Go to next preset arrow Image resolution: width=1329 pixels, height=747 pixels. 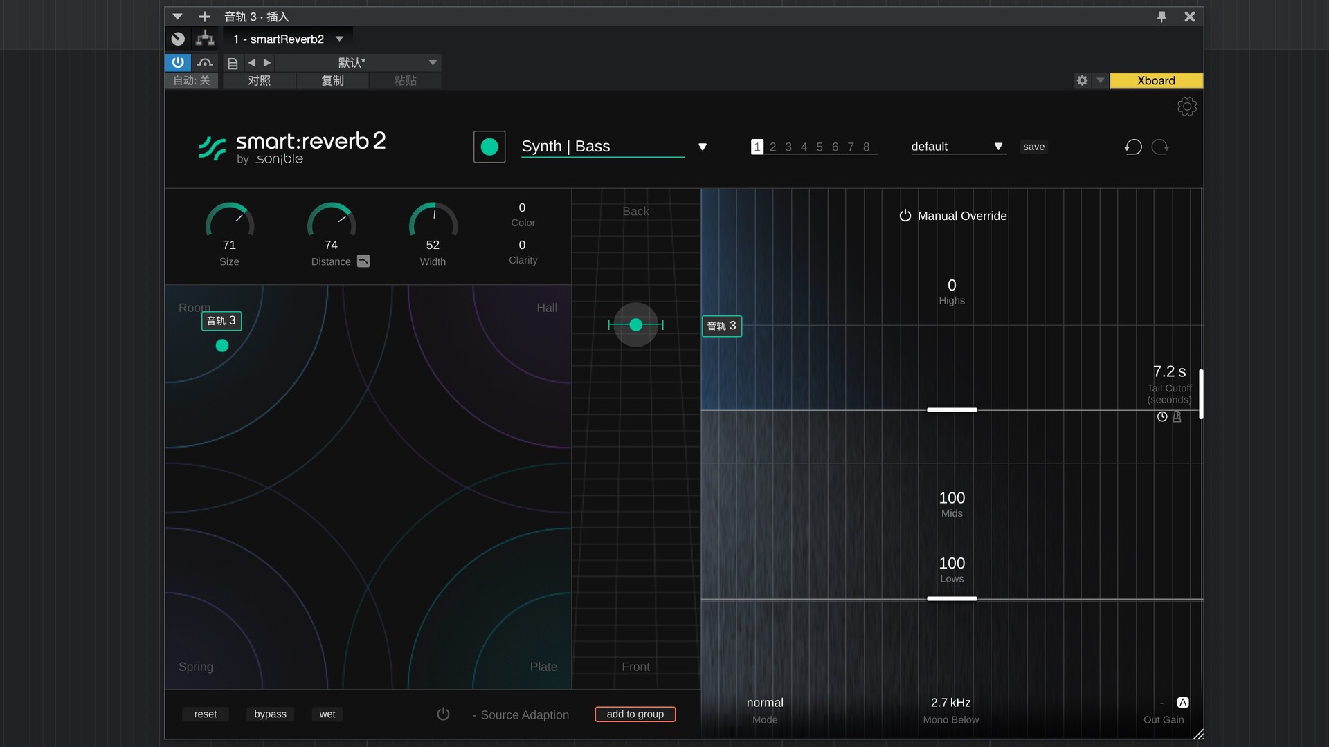pyautogui.click(x=267, y=63)
